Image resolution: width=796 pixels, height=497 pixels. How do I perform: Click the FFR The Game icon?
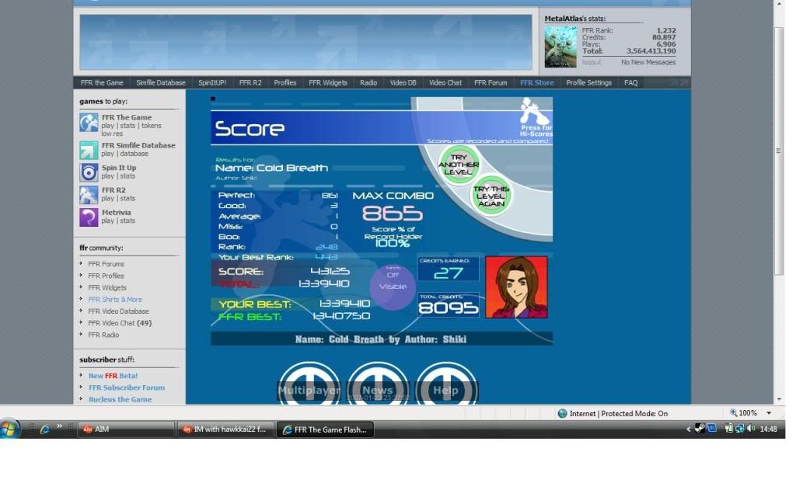pos(89,123)
